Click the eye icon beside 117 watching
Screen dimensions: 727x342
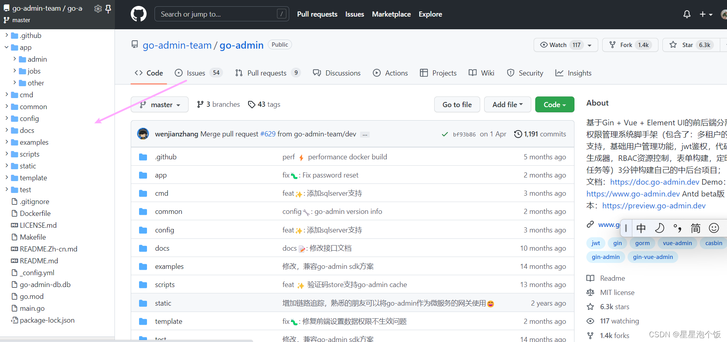pyautogui.click(x=590, y=321)
